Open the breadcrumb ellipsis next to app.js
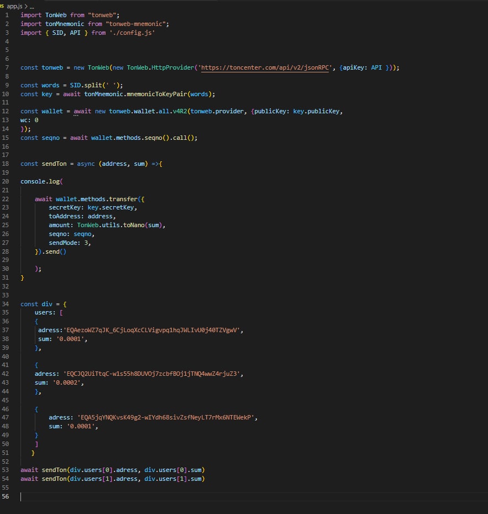 [32, 7]
